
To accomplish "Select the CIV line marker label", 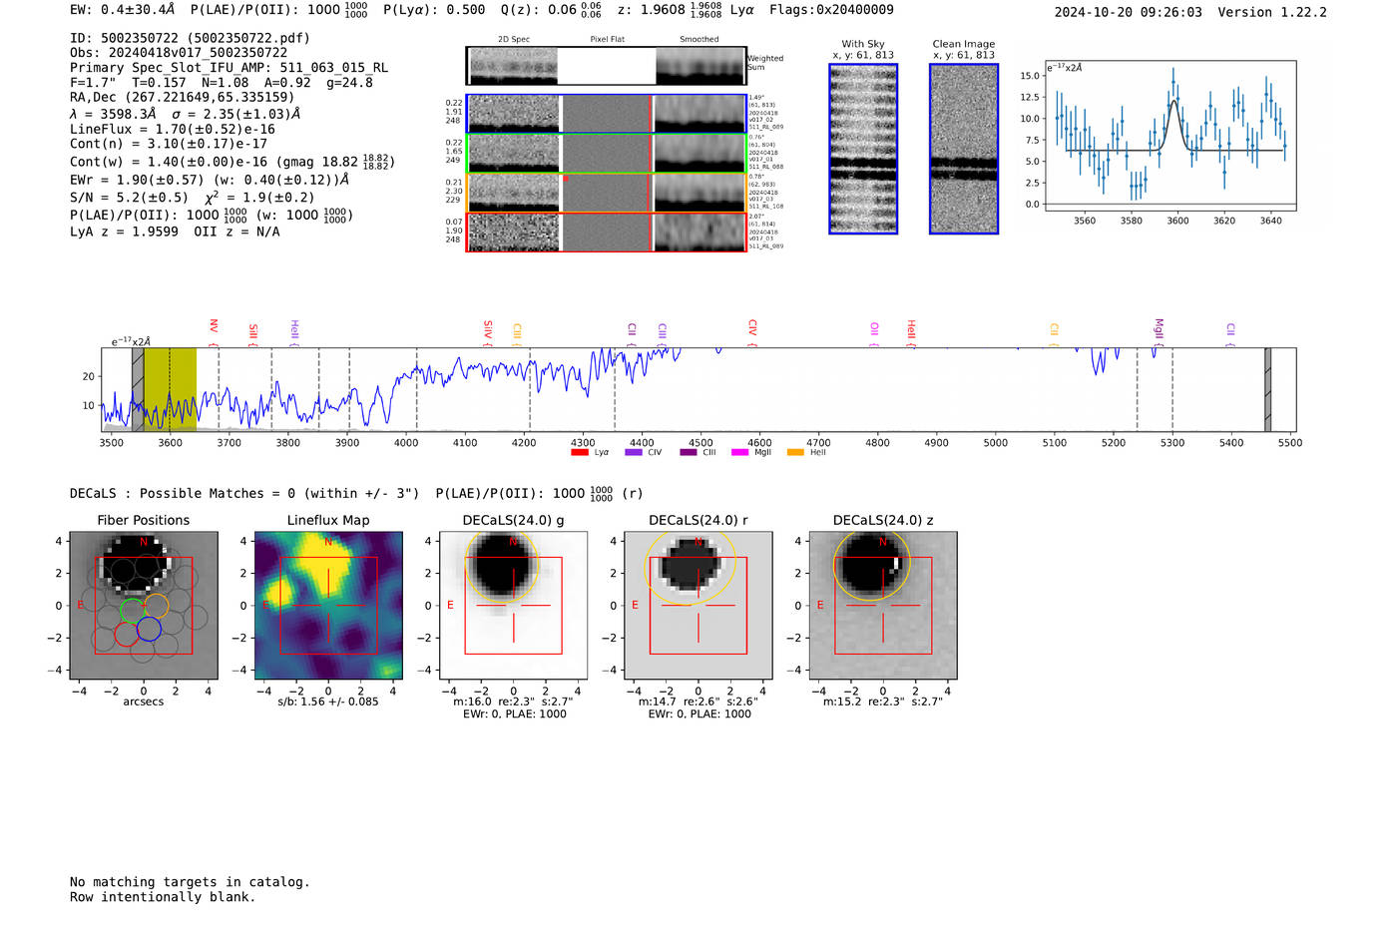I will click(752, 327).
